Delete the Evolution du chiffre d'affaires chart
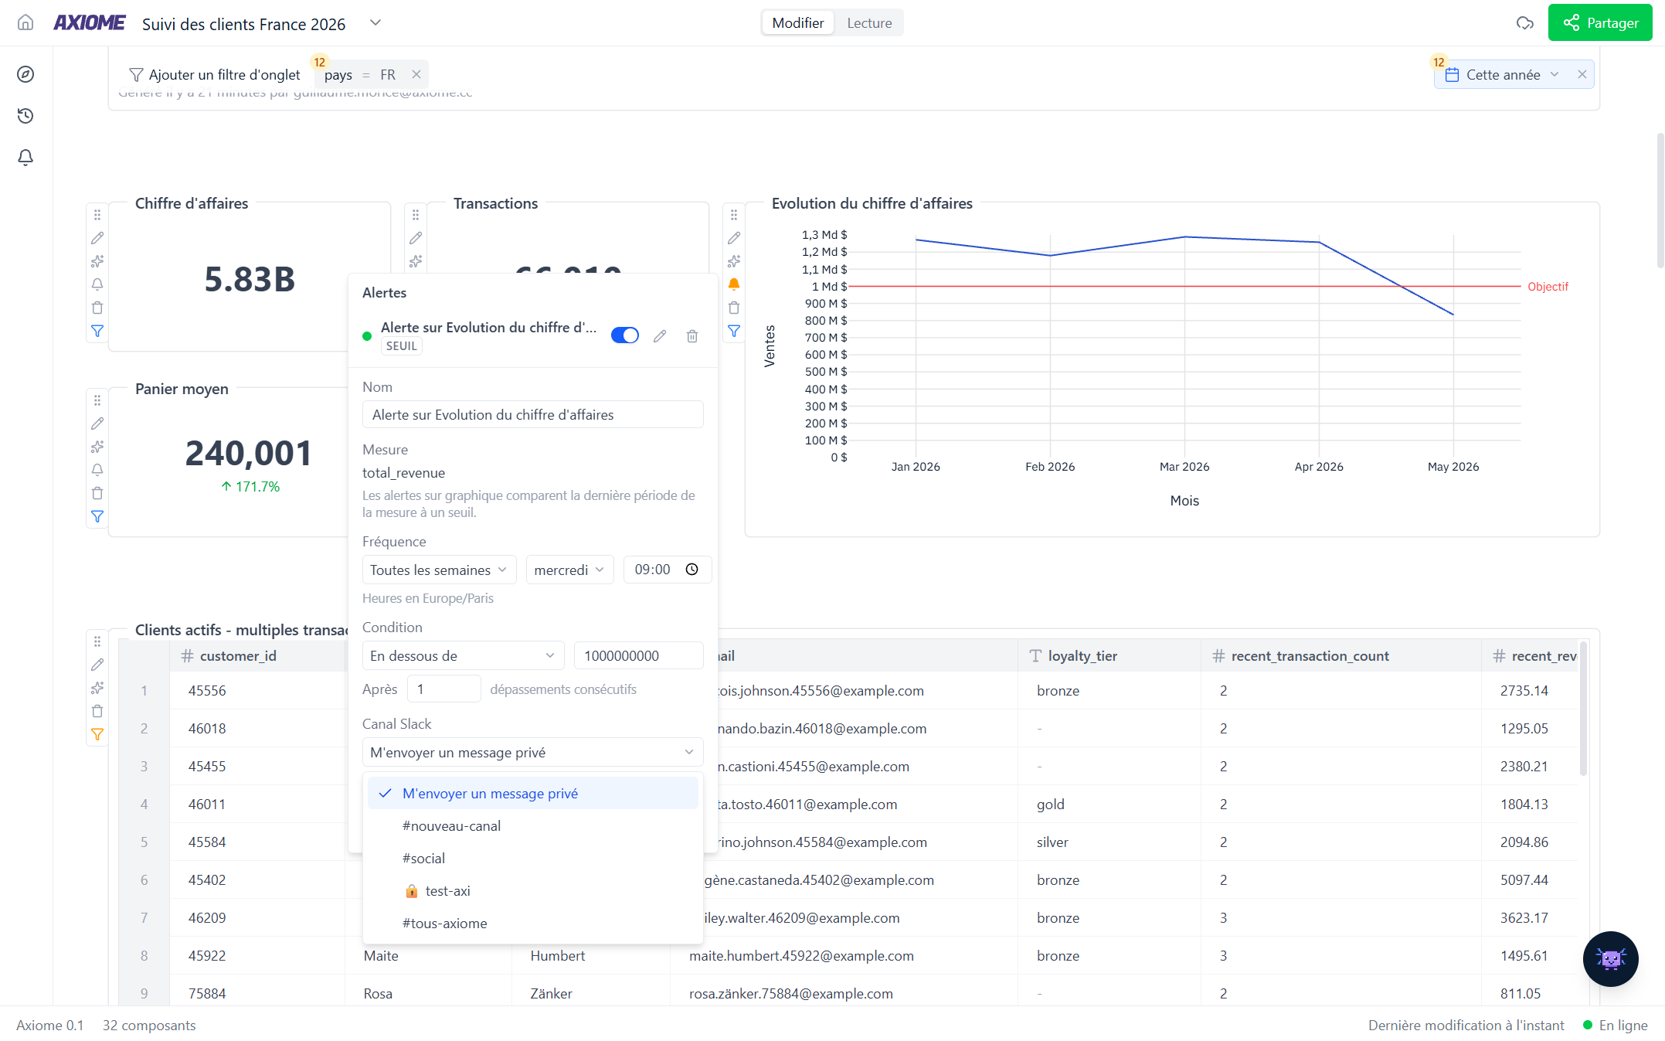Viewport: 1665px width, 1041px height. [734, 308]
